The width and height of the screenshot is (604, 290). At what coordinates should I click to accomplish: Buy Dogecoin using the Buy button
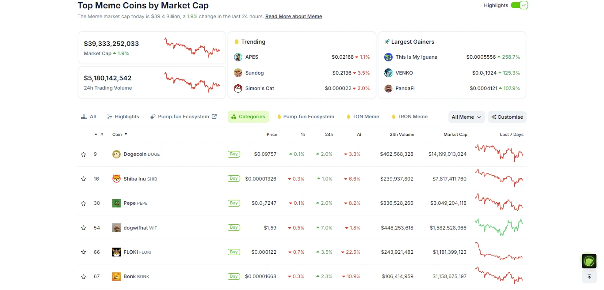[x=234, y=154]
